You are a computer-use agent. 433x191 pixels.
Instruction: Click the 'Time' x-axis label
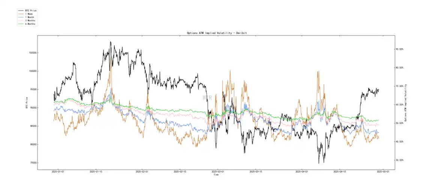[216, 175]
